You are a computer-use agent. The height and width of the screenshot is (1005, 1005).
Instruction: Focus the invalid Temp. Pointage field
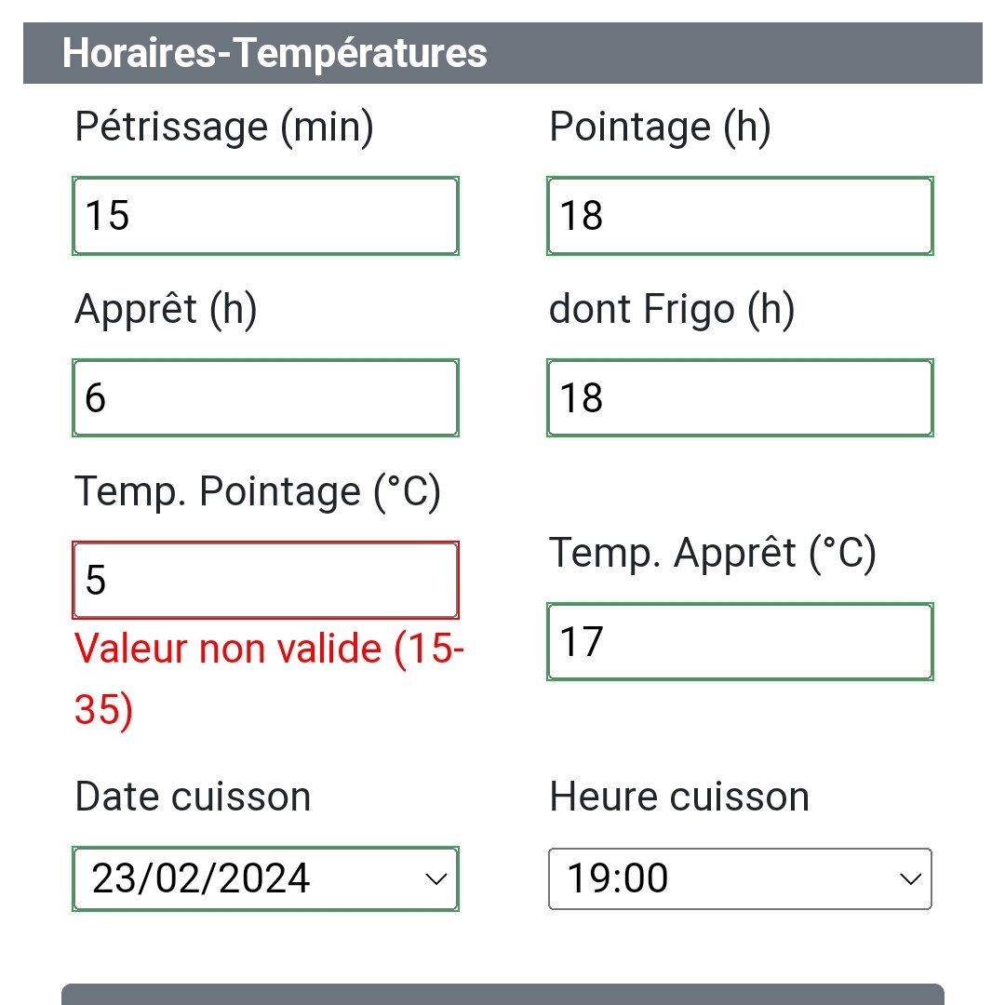click(x=265, y=581)
